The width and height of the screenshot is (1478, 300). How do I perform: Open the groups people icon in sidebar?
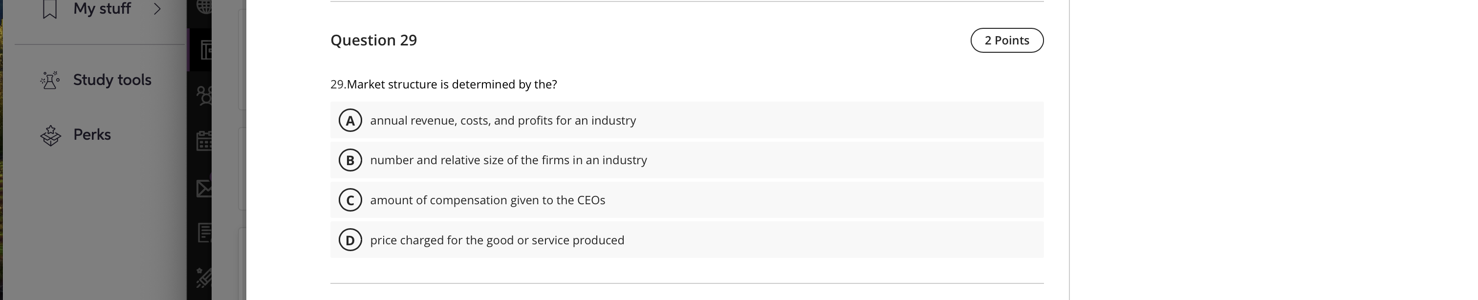click(204, 95)
